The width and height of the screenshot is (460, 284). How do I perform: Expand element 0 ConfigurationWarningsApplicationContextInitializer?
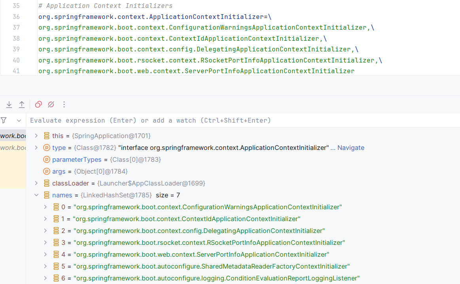[45, 207]
